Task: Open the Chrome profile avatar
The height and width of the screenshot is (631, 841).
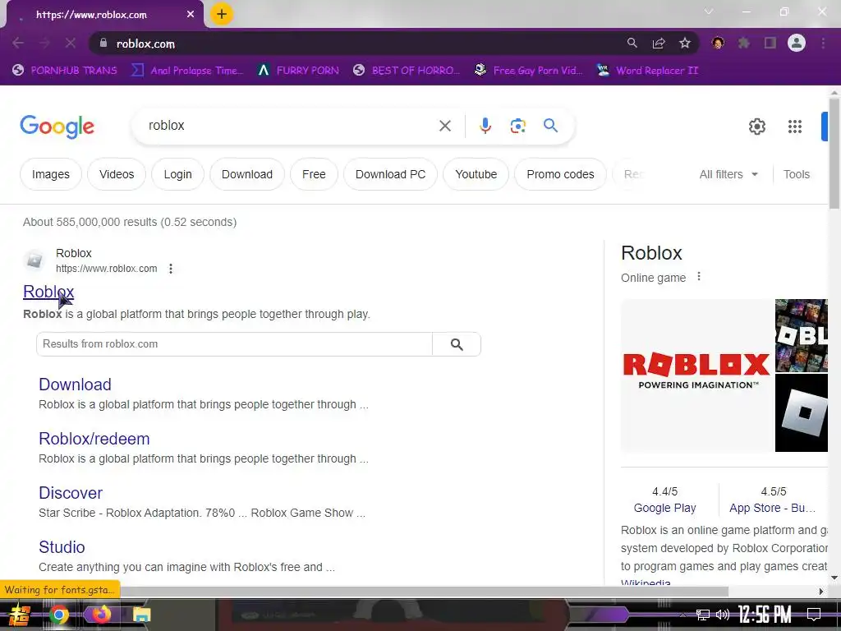Action: click(797, 43)
